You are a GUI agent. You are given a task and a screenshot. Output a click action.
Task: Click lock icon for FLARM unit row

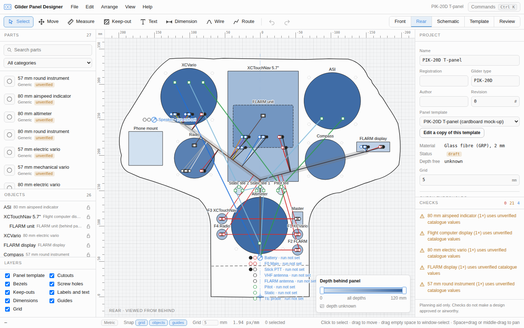[x=88, y=226]
